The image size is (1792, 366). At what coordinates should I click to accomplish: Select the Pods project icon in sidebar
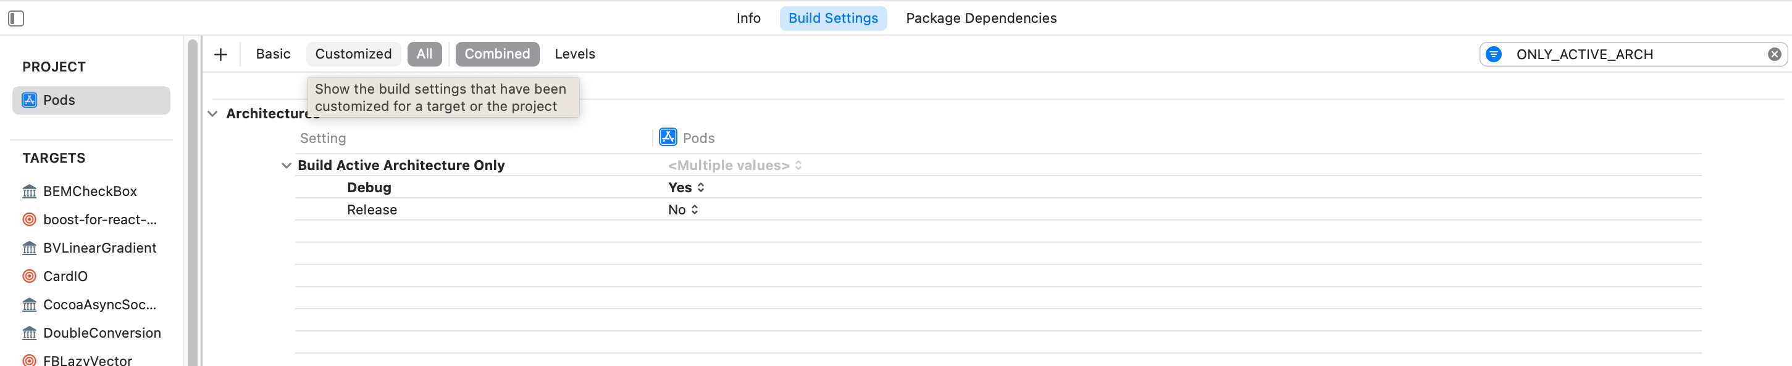[29, 100]
